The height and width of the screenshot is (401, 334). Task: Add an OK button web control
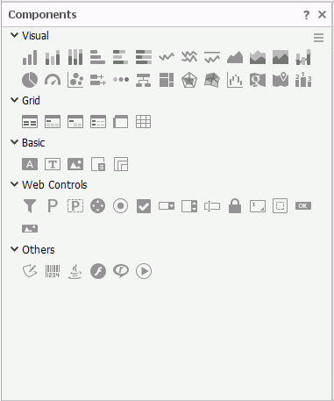coord(303,206)
